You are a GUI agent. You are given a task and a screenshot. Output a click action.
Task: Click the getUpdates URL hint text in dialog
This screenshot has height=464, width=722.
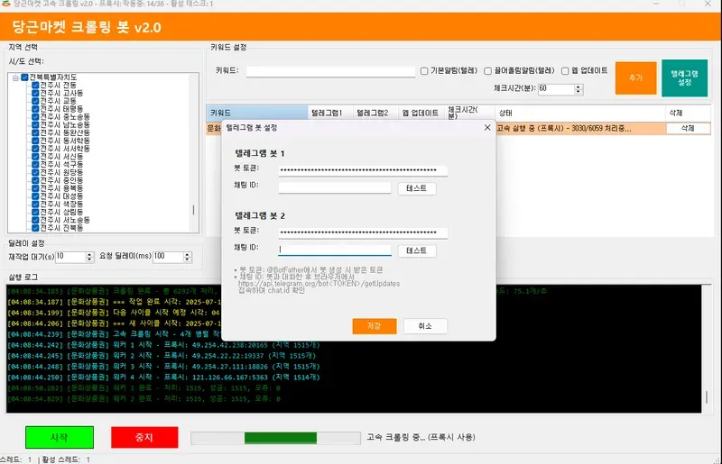pos(319,284)
